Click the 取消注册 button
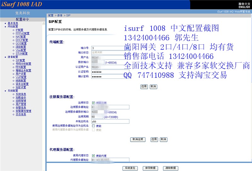The width and height of the screenshot is (252, 171). (x=138, y=140)
